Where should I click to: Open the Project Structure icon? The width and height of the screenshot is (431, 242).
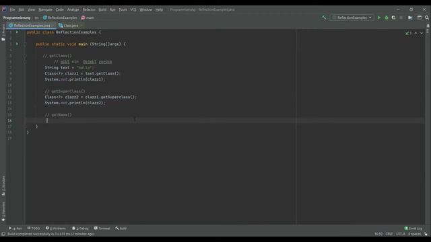pos(410,17)
